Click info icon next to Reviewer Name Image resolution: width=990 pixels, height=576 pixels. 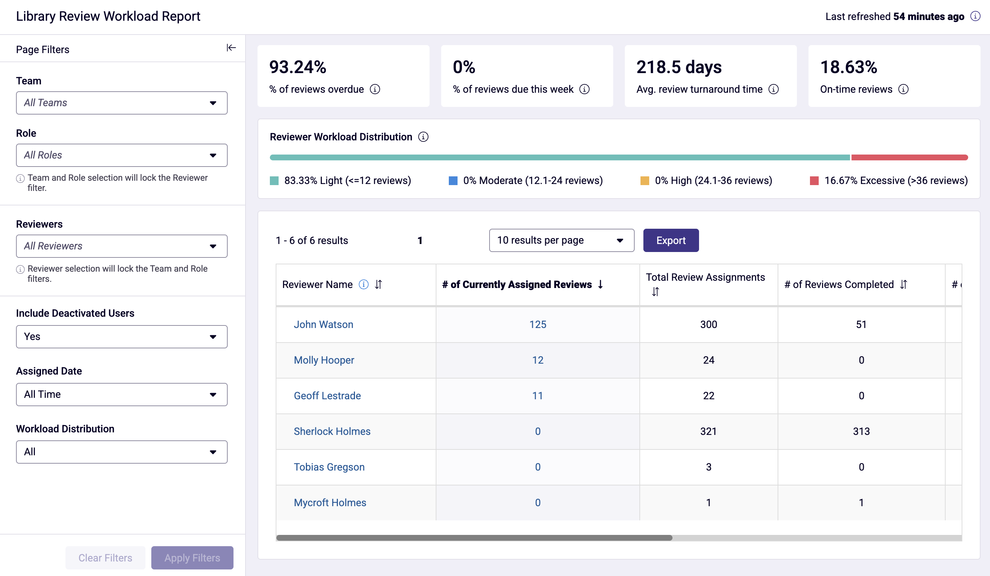364,284
